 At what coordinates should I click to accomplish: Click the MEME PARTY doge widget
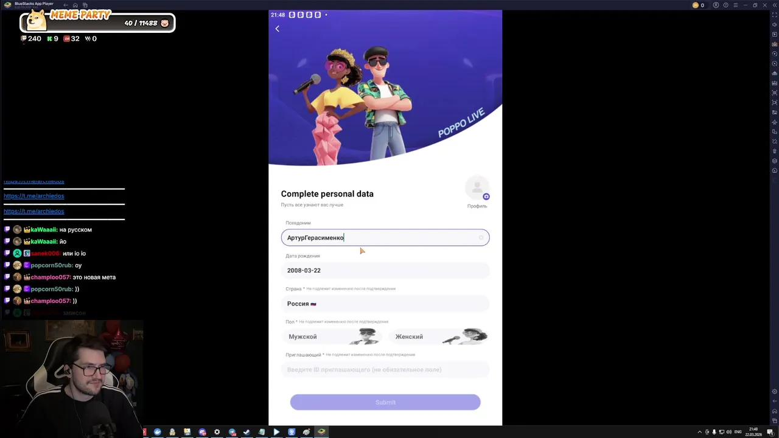point(97,22)
